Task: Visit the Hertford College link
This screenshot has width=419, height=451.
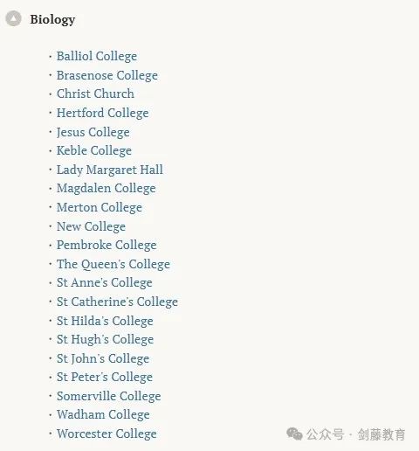Action: tap(103, 113)
